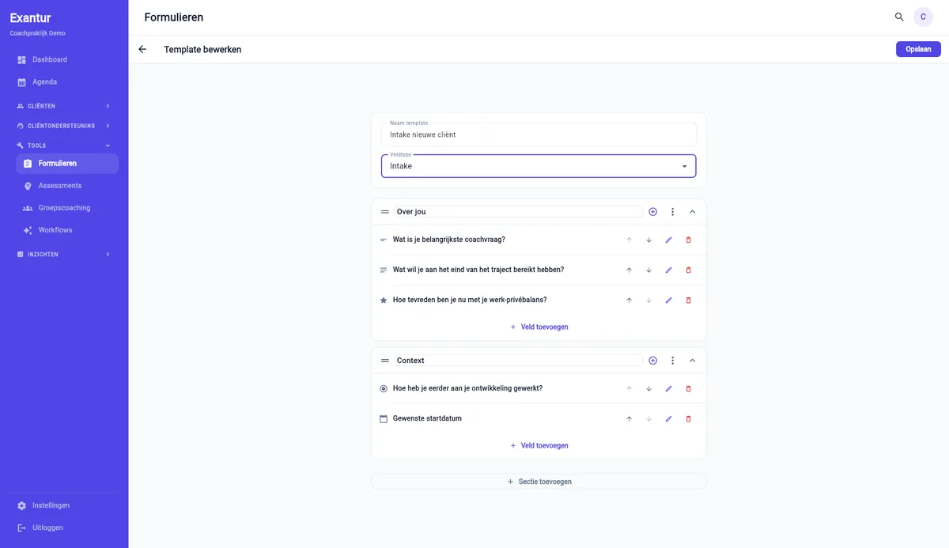Collapse the Context section

pos(692,361)
